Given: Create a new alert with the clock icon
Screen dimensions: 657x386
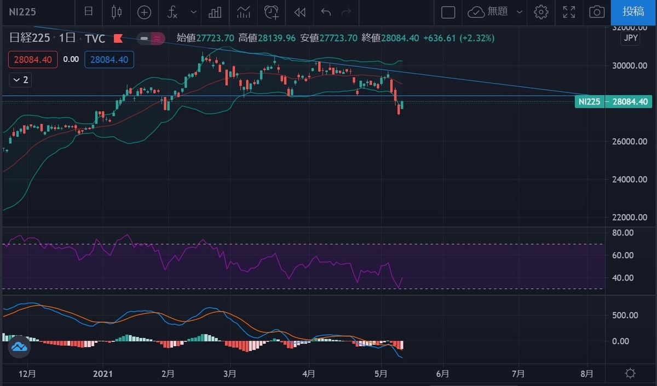Looking at the screenshot, I should click(271, 12).
